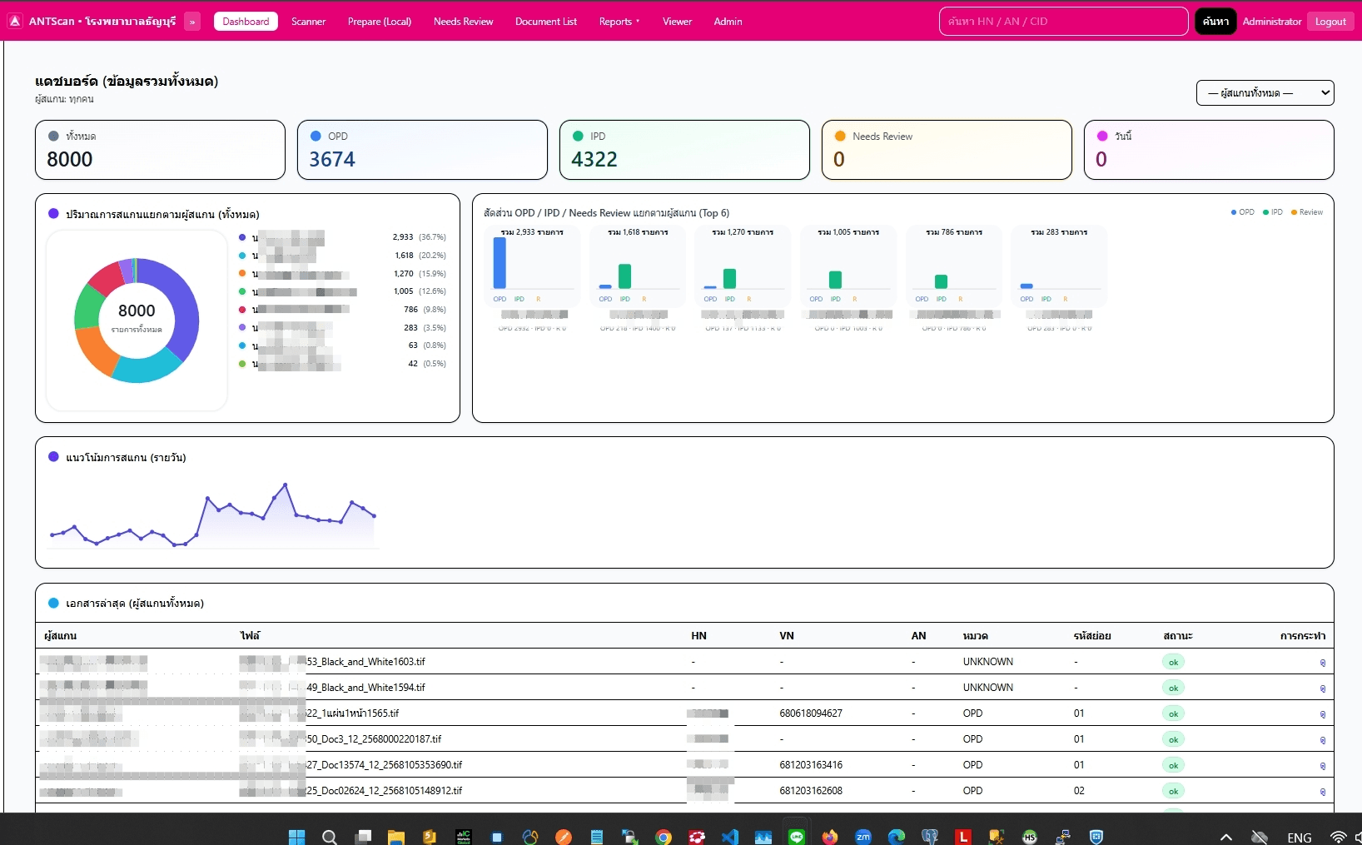This screenshot has height=845, width=1362.
Task: Click the HN/AN/CID search input field
Action: click(x=1062, y=22)
